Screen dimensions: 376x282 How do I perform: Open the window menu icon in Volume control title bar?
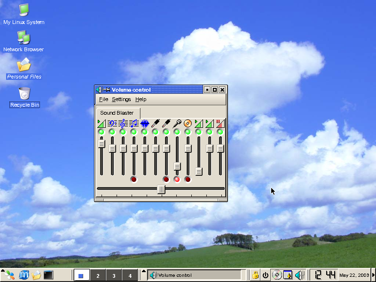click(99, 90)
